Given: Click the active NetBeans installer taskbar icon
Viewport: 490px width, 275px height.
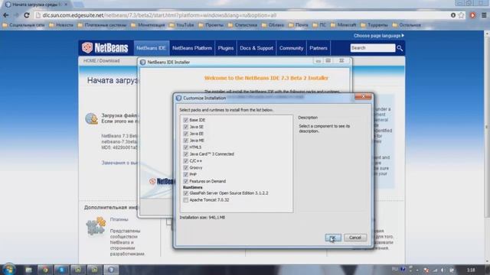Looking at the screenshot, I should (111, 270).
